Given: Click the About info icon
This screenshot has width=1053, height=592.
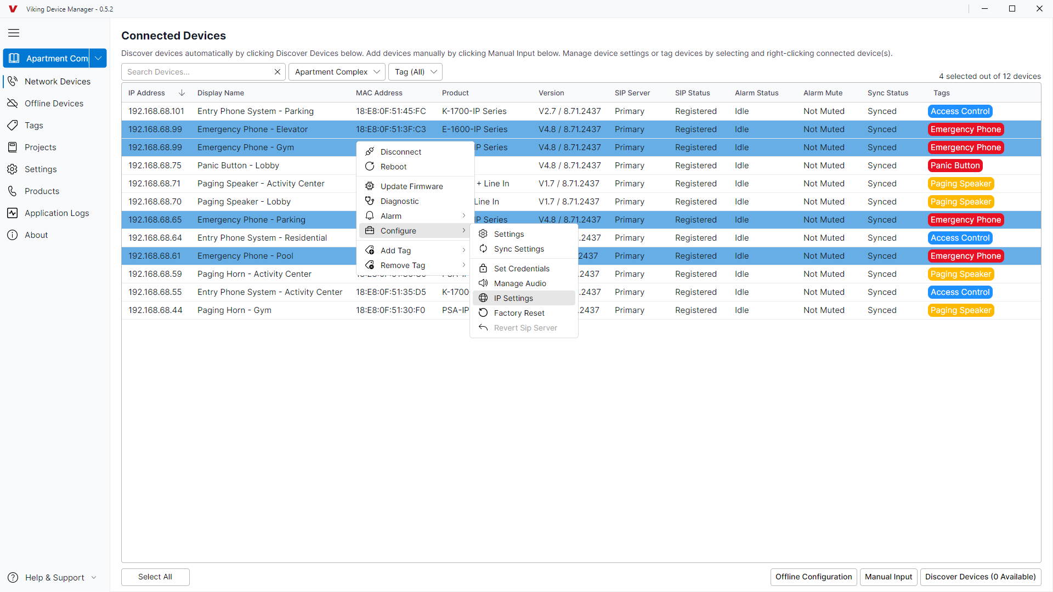Looking at the screenshot, I should [x=13, y=235].
